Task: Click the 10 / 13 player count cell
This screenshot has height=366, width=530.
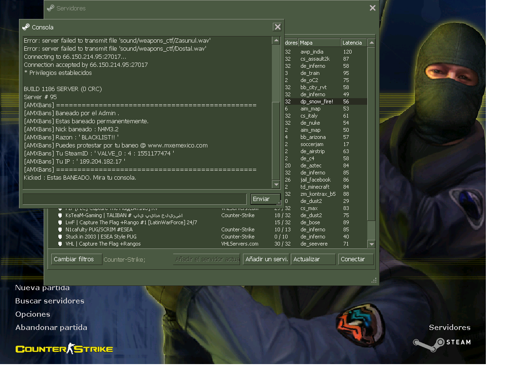Action: [x=282, y=229]
